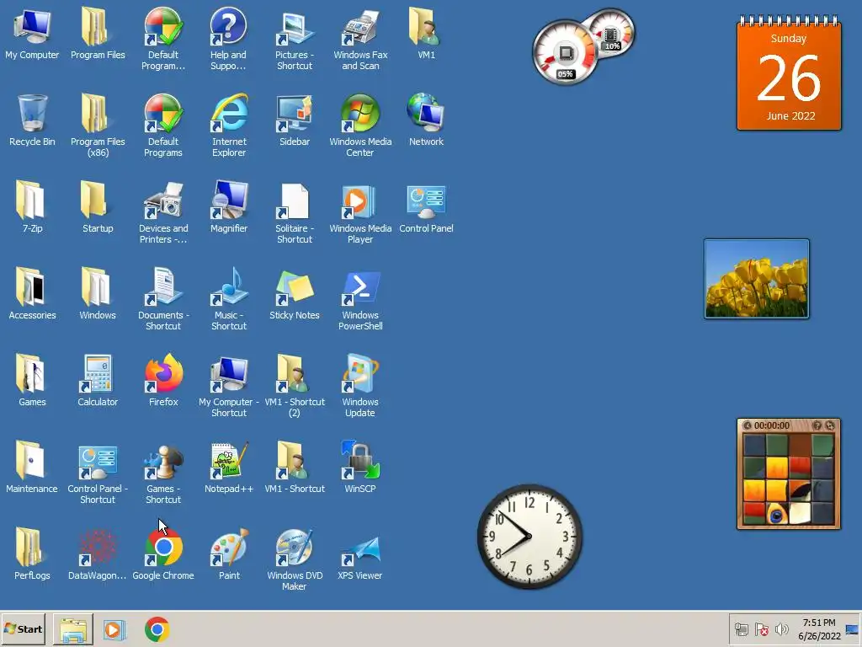Click the network connection tray icon
Screen dimensions: 862x647
tap(741, 628)
